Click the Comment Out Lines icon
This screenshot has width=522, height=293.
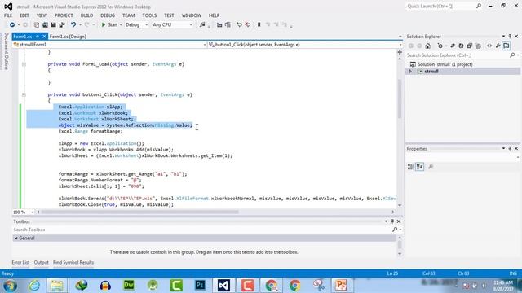tap(239, 25)
